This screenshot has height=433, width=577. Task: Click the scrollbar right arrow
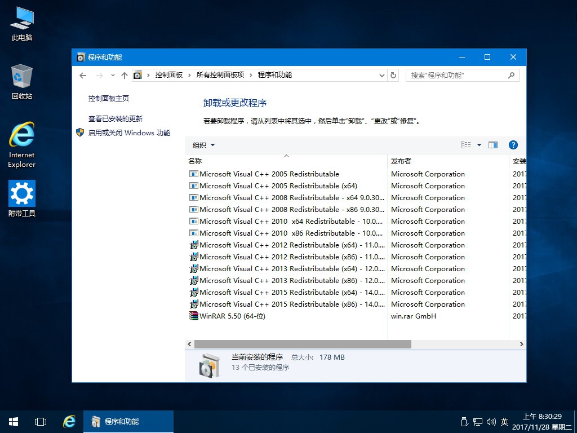coord(521,344)
